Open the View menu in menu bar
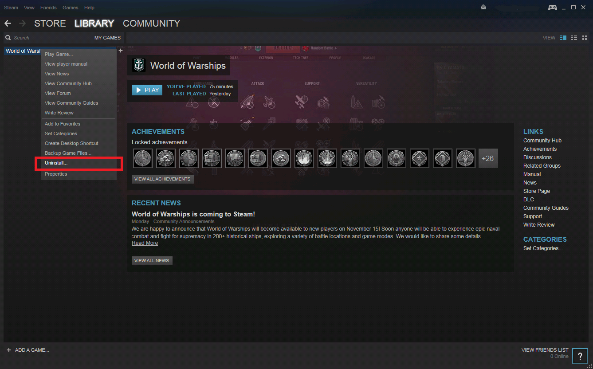 (29, 8)
